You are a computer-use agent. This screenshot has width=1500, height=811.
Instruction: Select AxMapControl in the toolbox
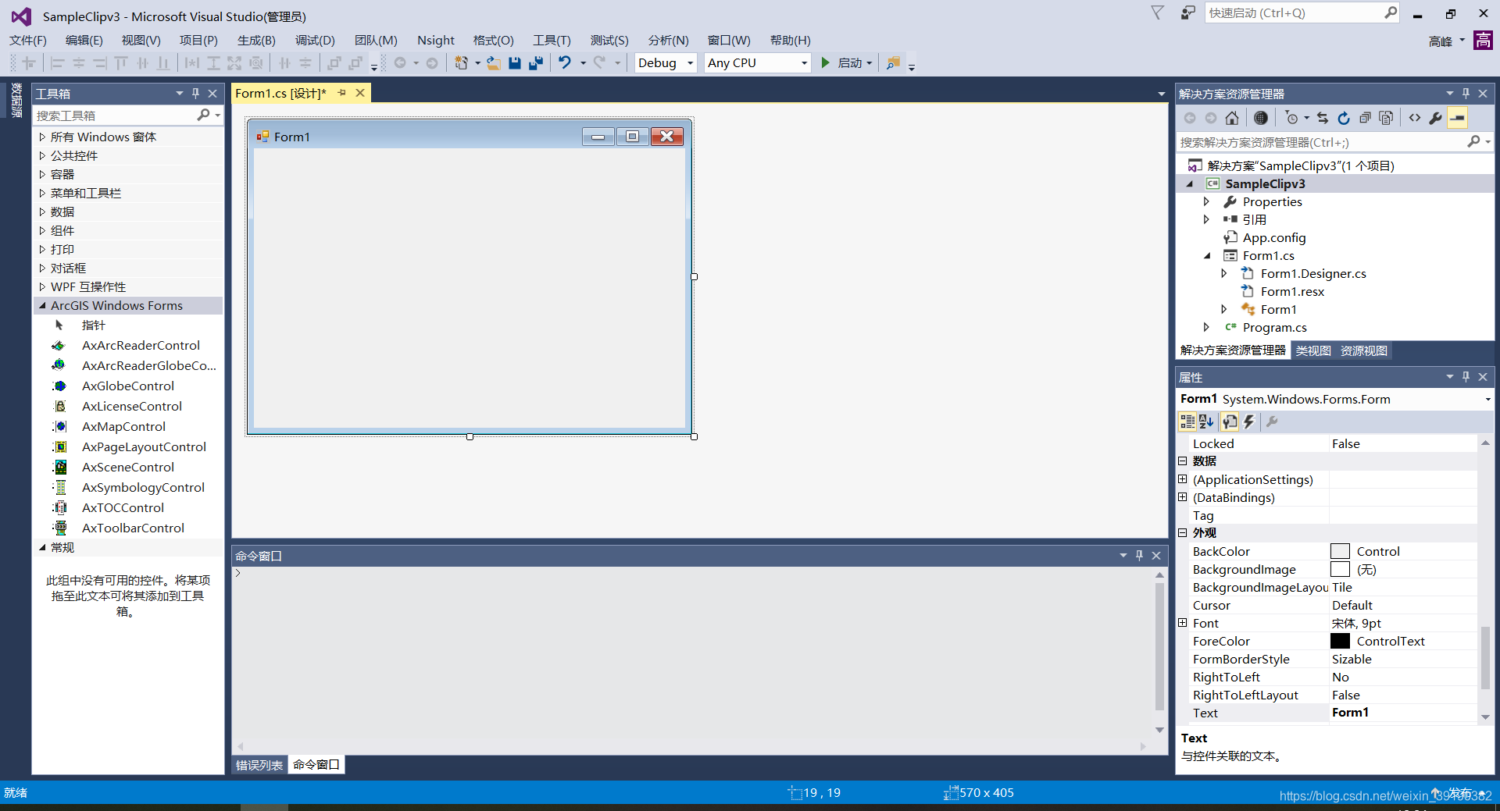tap(123, 426)
